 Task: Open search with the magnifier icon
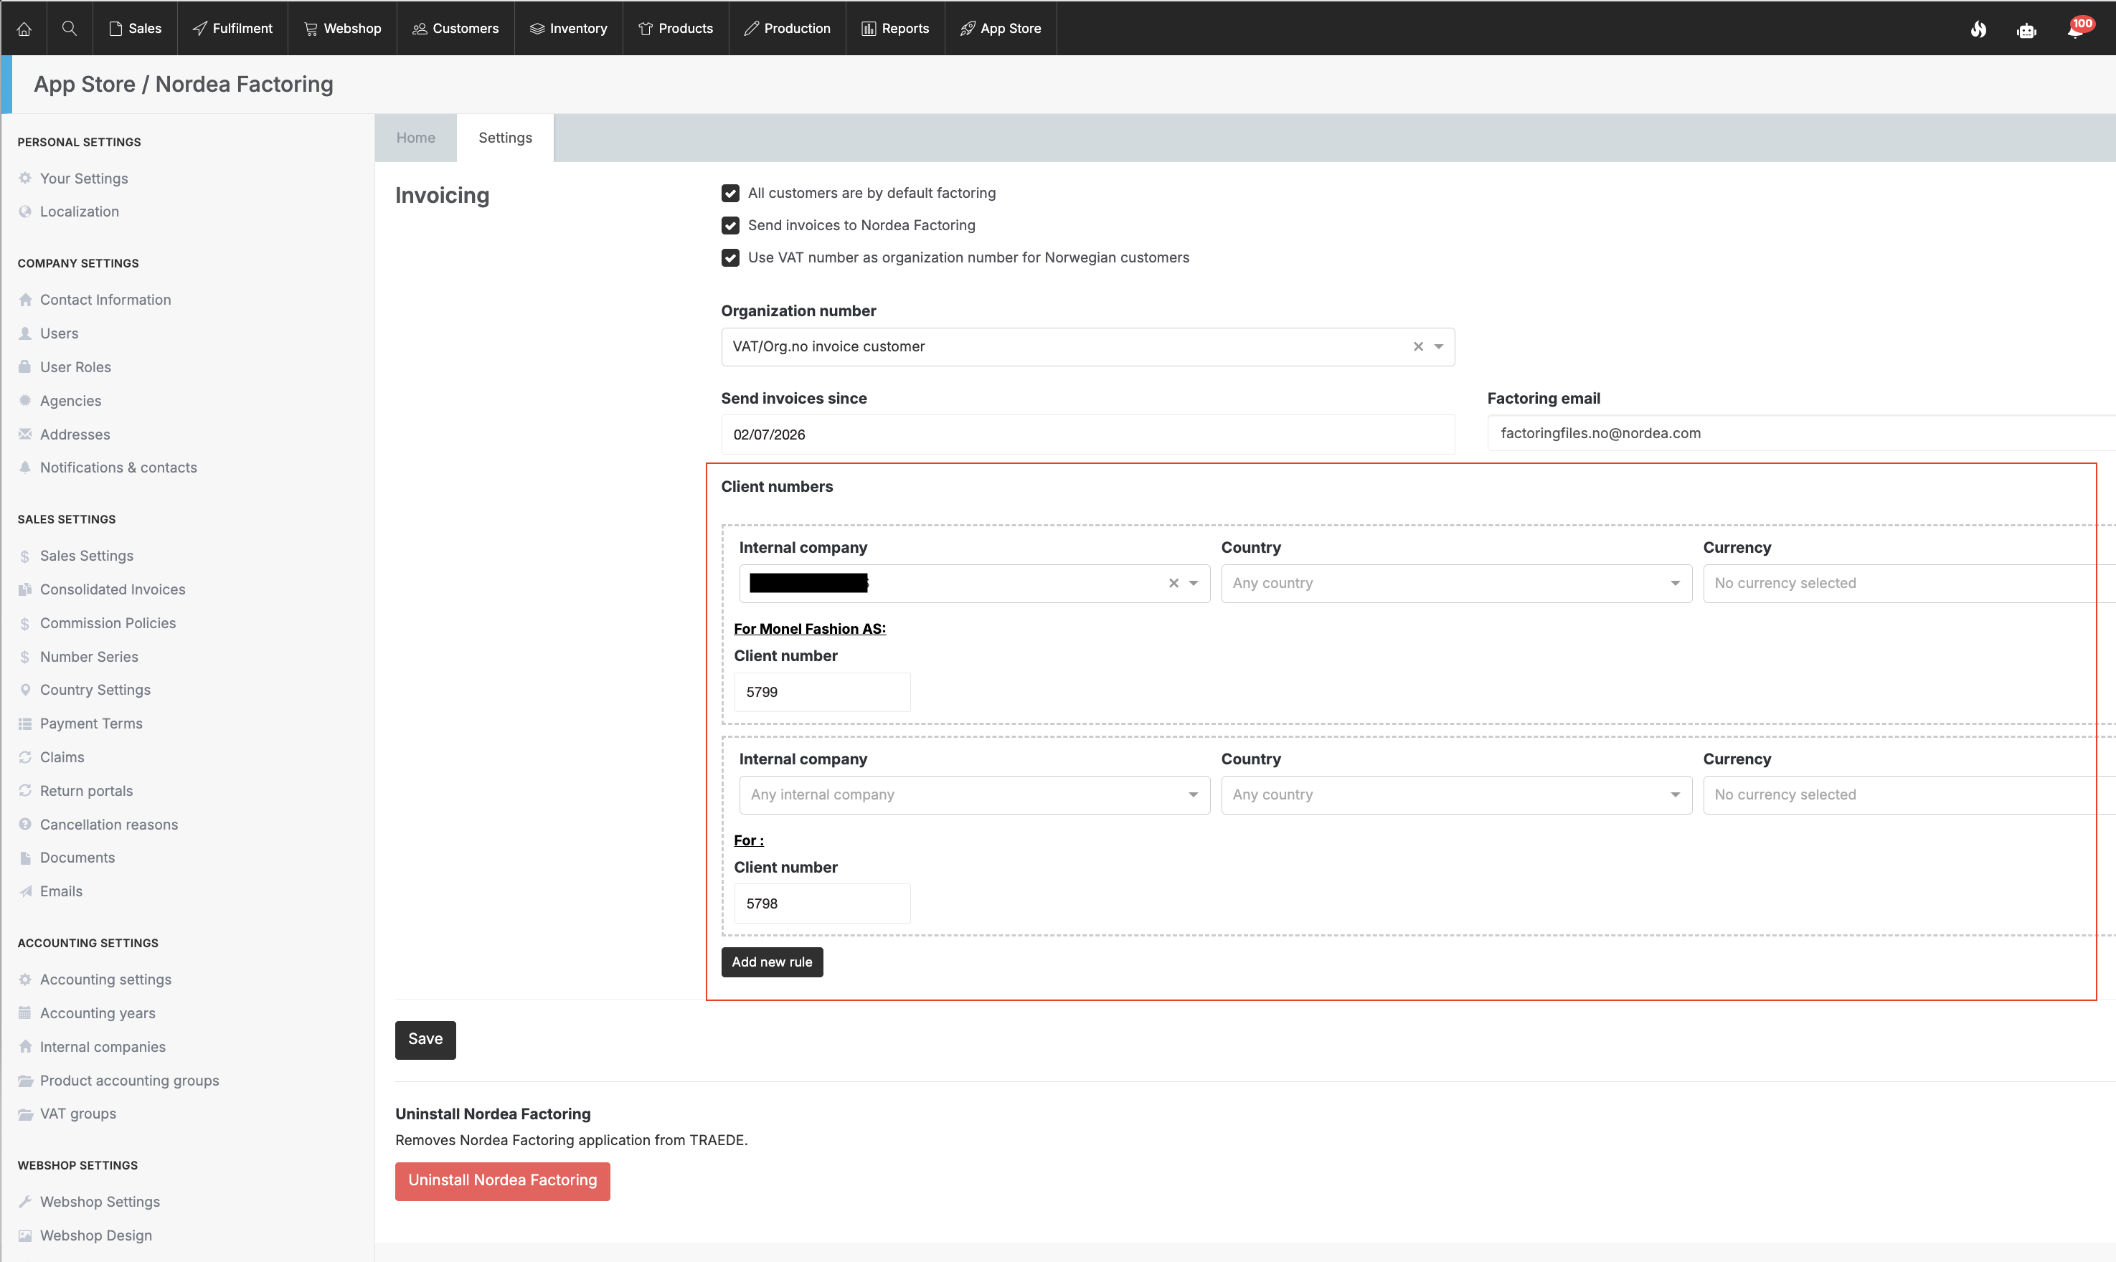tap(70, 28)
